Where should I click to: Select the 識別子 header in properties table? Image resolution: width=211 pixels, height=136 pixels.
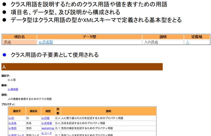tap(17, 111)
